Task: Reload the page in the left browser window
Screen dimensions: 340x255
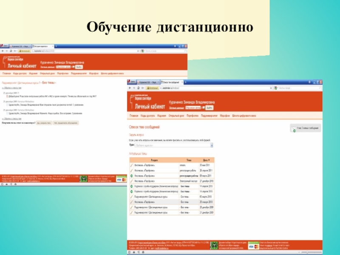Action: coord(11,51)
